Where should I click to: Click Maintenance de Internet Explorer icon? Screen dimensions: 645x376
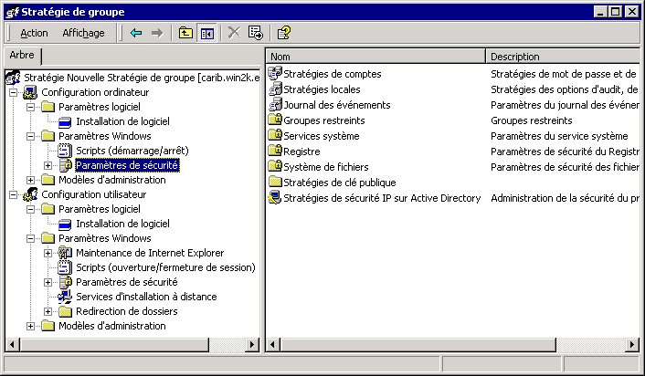pyautogui.click(x=65, y=253)
